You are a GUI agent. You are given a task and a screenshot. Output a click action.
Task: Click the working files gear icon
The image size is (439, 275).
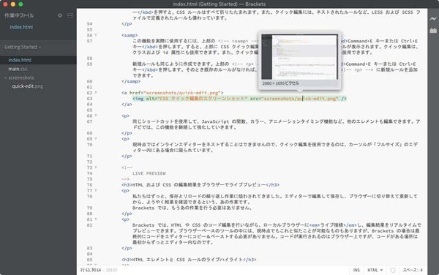point(60,15)
